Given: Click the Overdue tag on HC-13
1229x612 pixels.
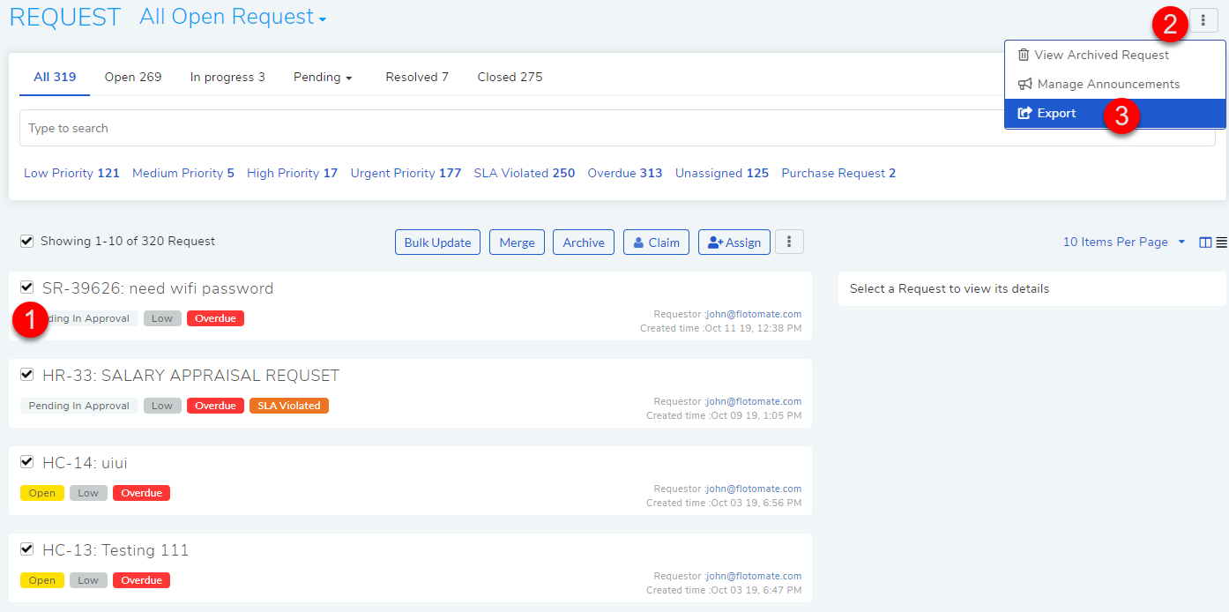Looking at the screenshot, I should tap(141, 580).
